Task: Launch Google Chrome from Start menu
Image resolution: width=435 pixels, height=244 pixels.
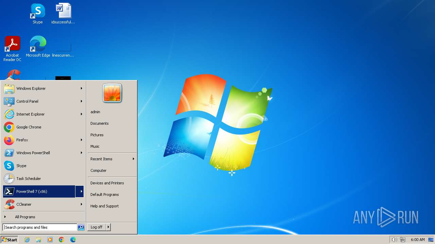Action: point(9,127)
